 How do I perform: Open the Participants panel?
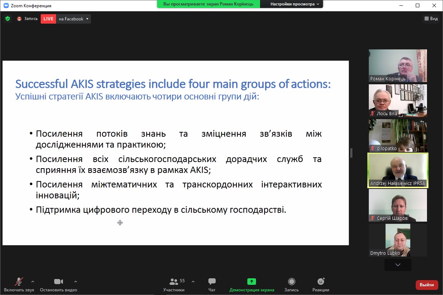tap(174, 284)
